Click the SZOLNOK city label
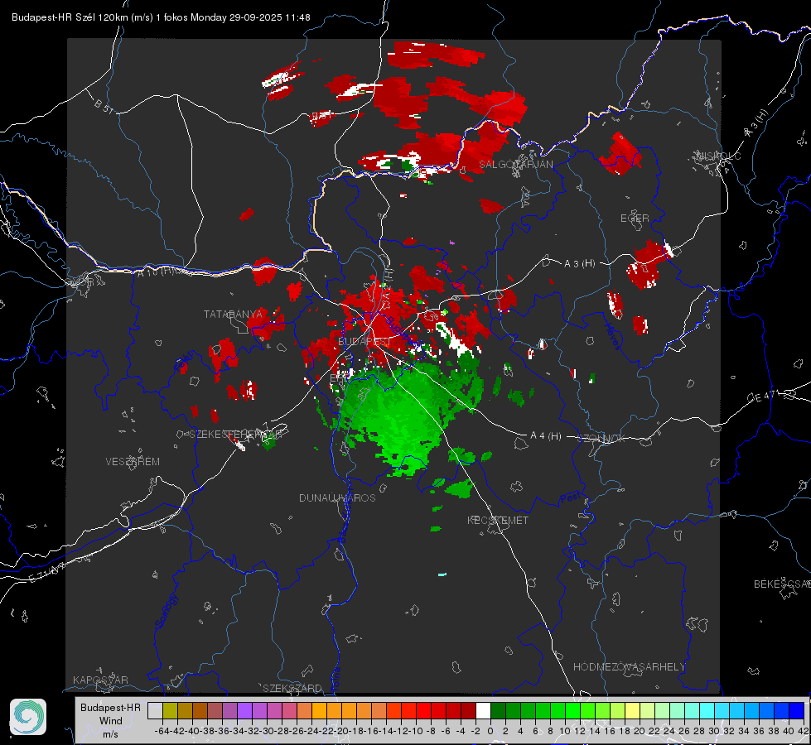This screenshot has height=745, width=811. click(x=601, y=438)
